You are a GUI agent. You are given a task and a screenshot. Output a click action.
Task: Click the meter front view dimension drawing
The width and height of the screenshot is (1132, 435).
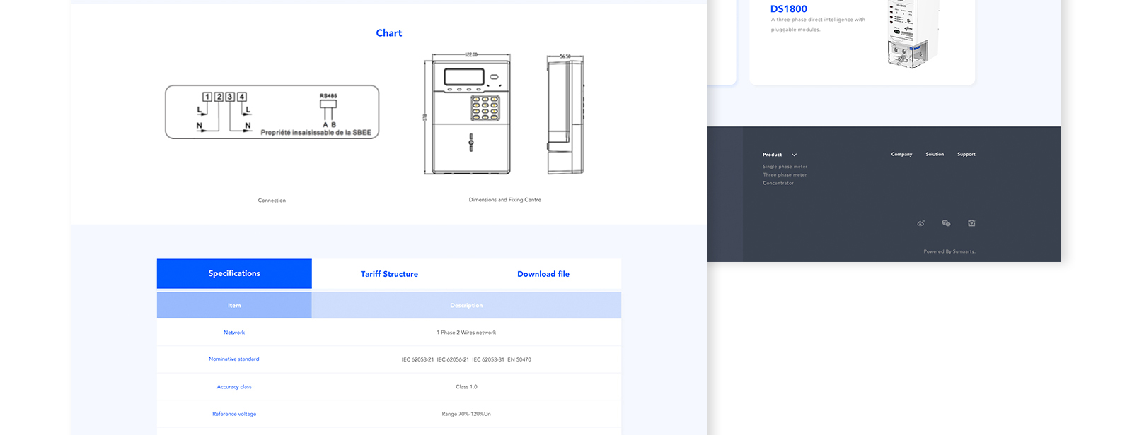click(x=470, y=114)
